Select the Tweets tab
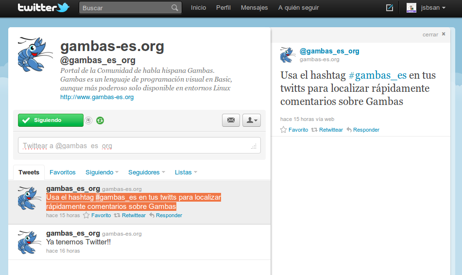The height and width of the screenshot is (275, 462). (x=29, y=172)
